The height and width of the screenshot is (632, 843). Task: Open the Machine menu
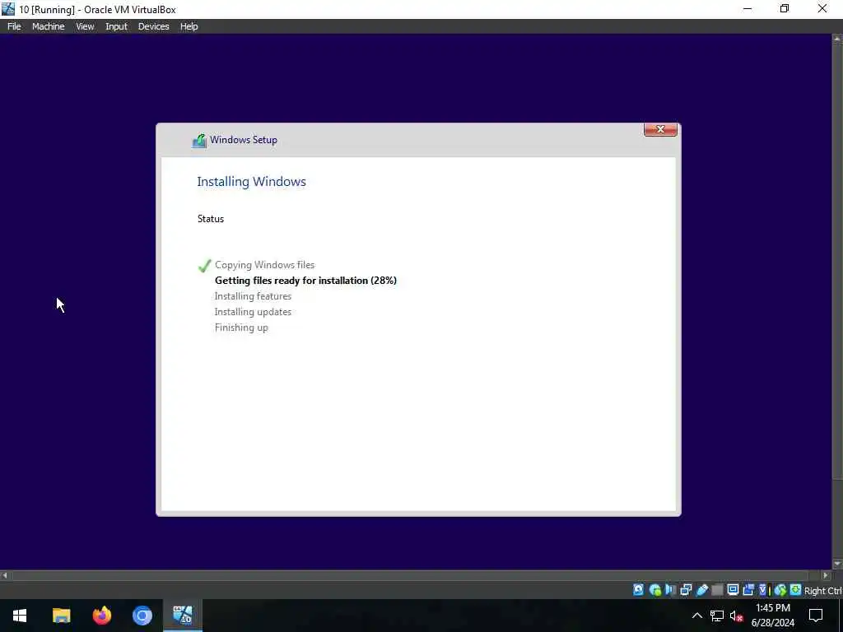tap(49, 26)
